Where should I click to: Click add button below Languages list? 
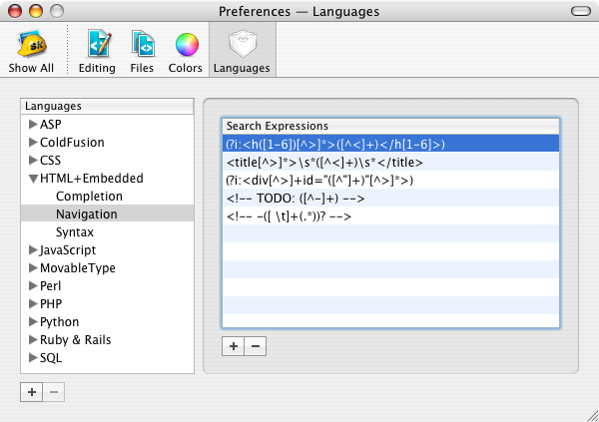32,392
